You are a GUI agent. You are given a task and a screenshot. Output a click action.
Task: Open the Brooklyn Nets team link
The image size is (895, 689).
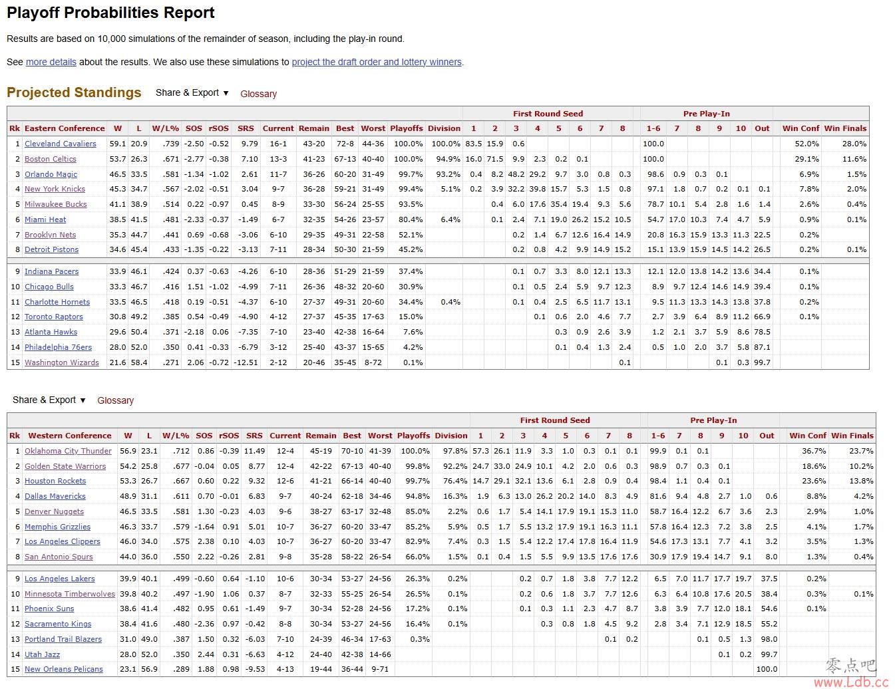[51, 235]
